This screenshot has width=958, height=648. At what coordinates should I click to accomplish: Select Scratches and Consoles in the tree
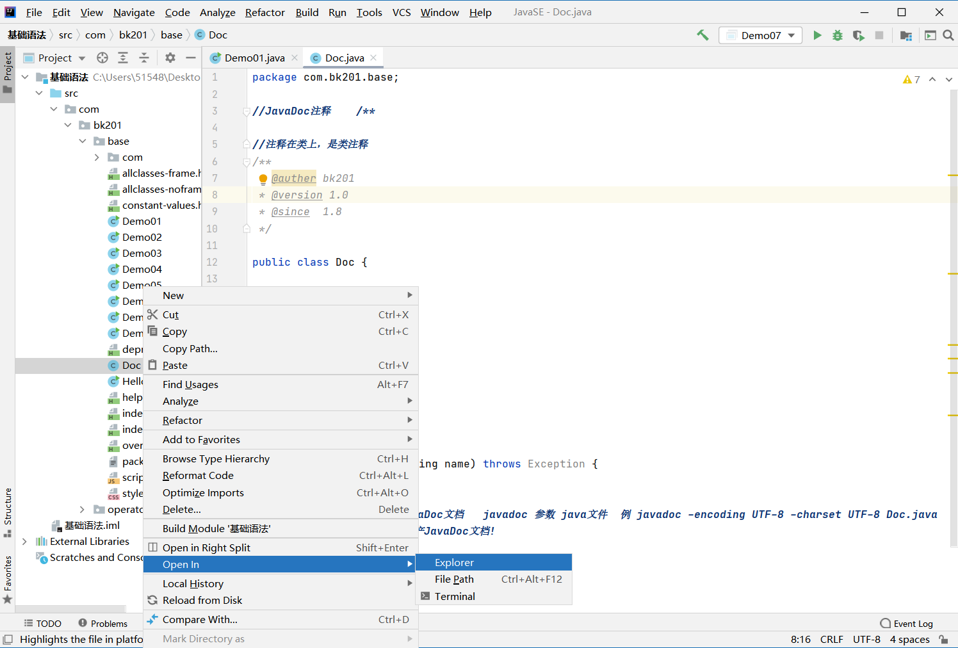(90, 557)
